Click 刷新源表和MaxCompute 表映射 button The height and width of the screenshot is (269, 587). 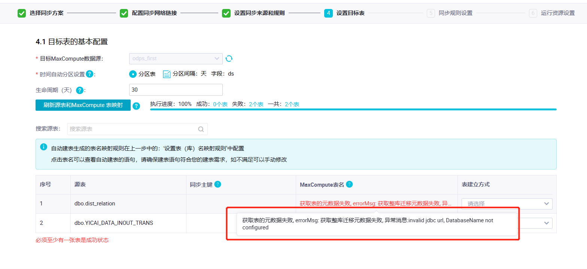[x=83, y=105]
